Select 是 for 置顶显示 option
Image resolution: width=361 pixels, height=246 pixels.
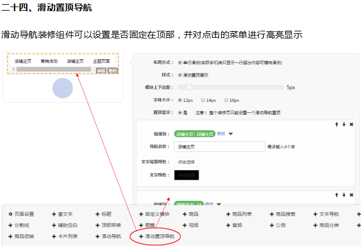point(180,112)
